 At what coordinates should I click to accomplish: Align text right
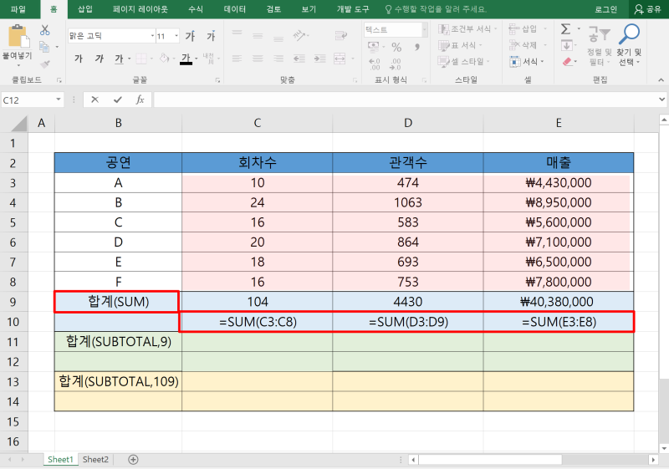click(x=278, y=59)
